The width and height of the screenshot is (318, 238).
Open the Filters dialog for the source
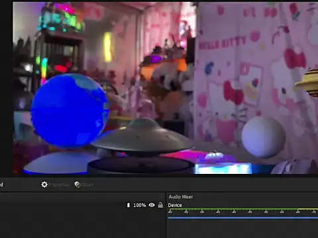click(x=84, y=184)
